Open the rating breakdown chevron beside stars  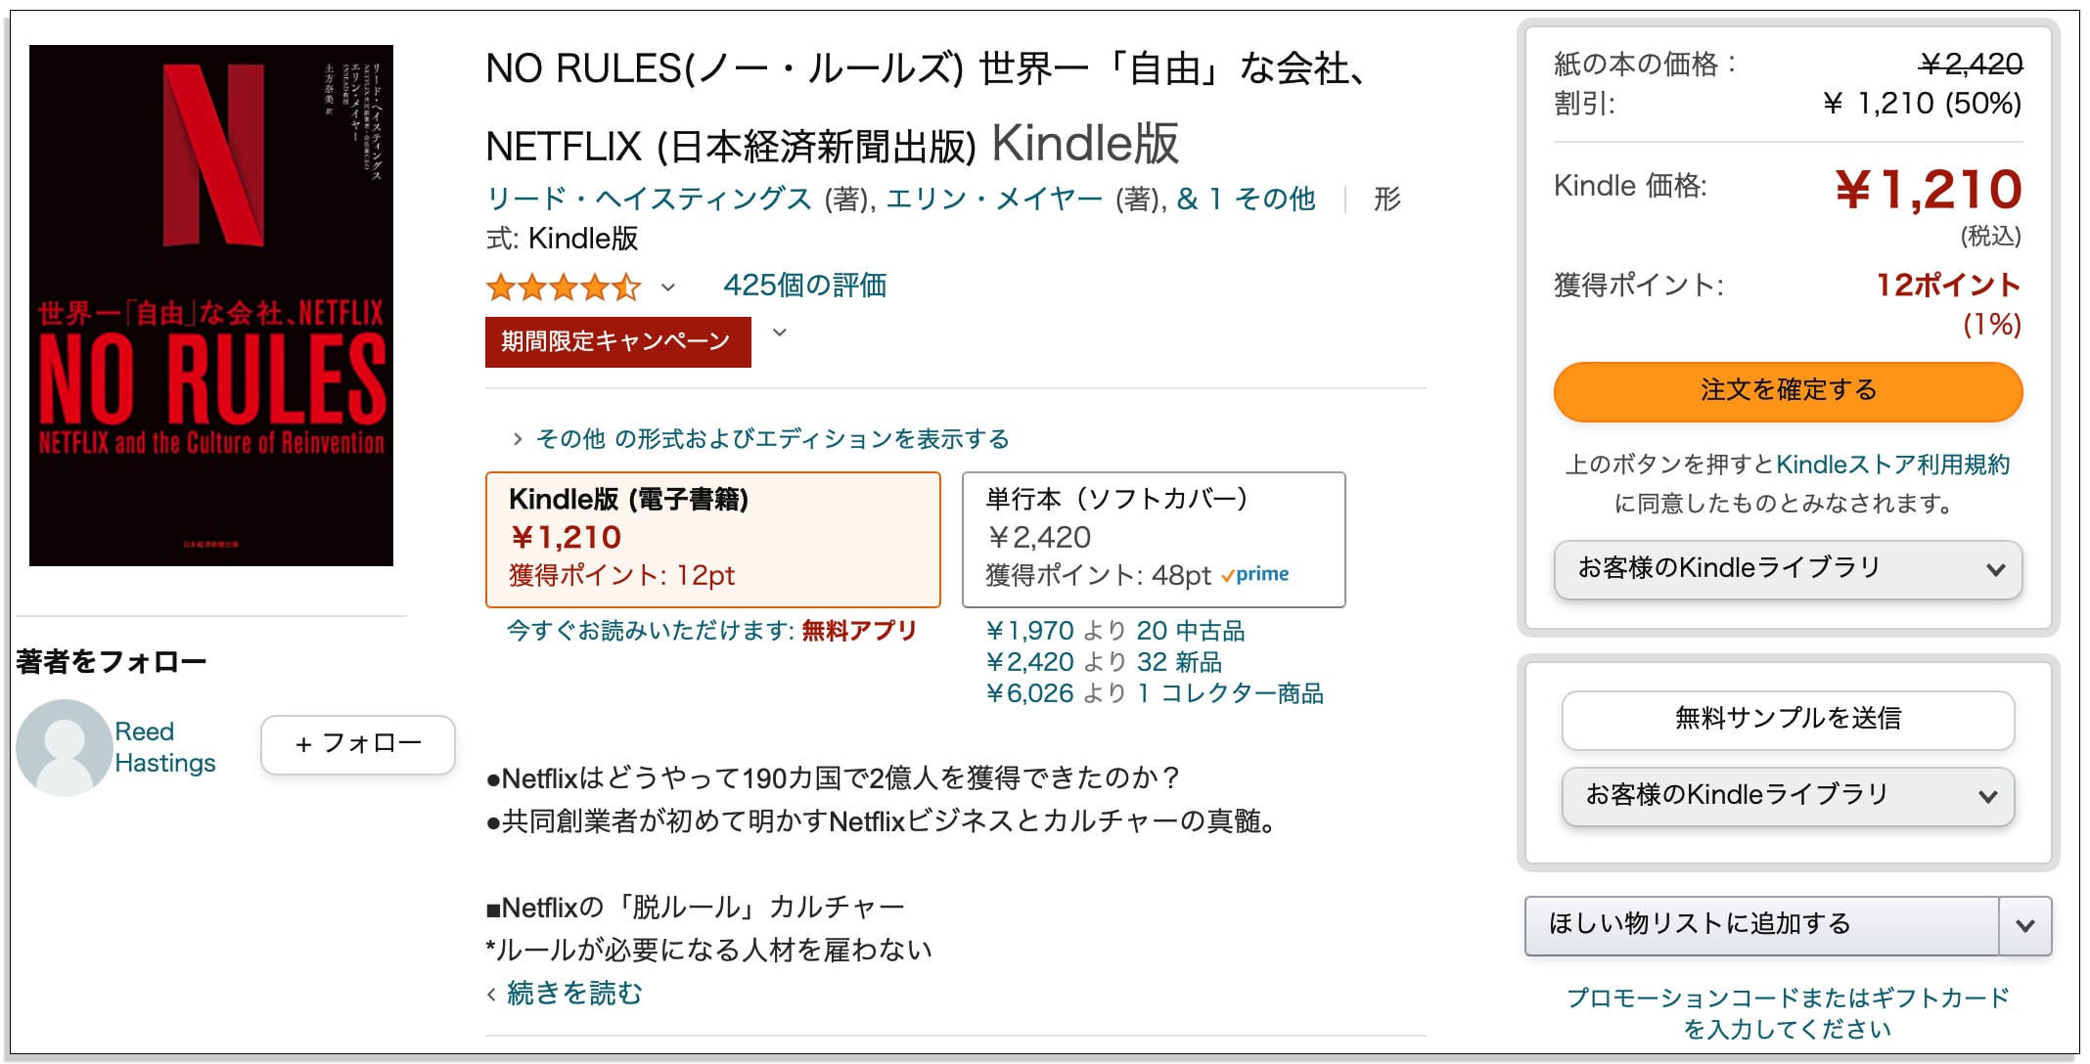pyautogui.click(x=668, y=288)
